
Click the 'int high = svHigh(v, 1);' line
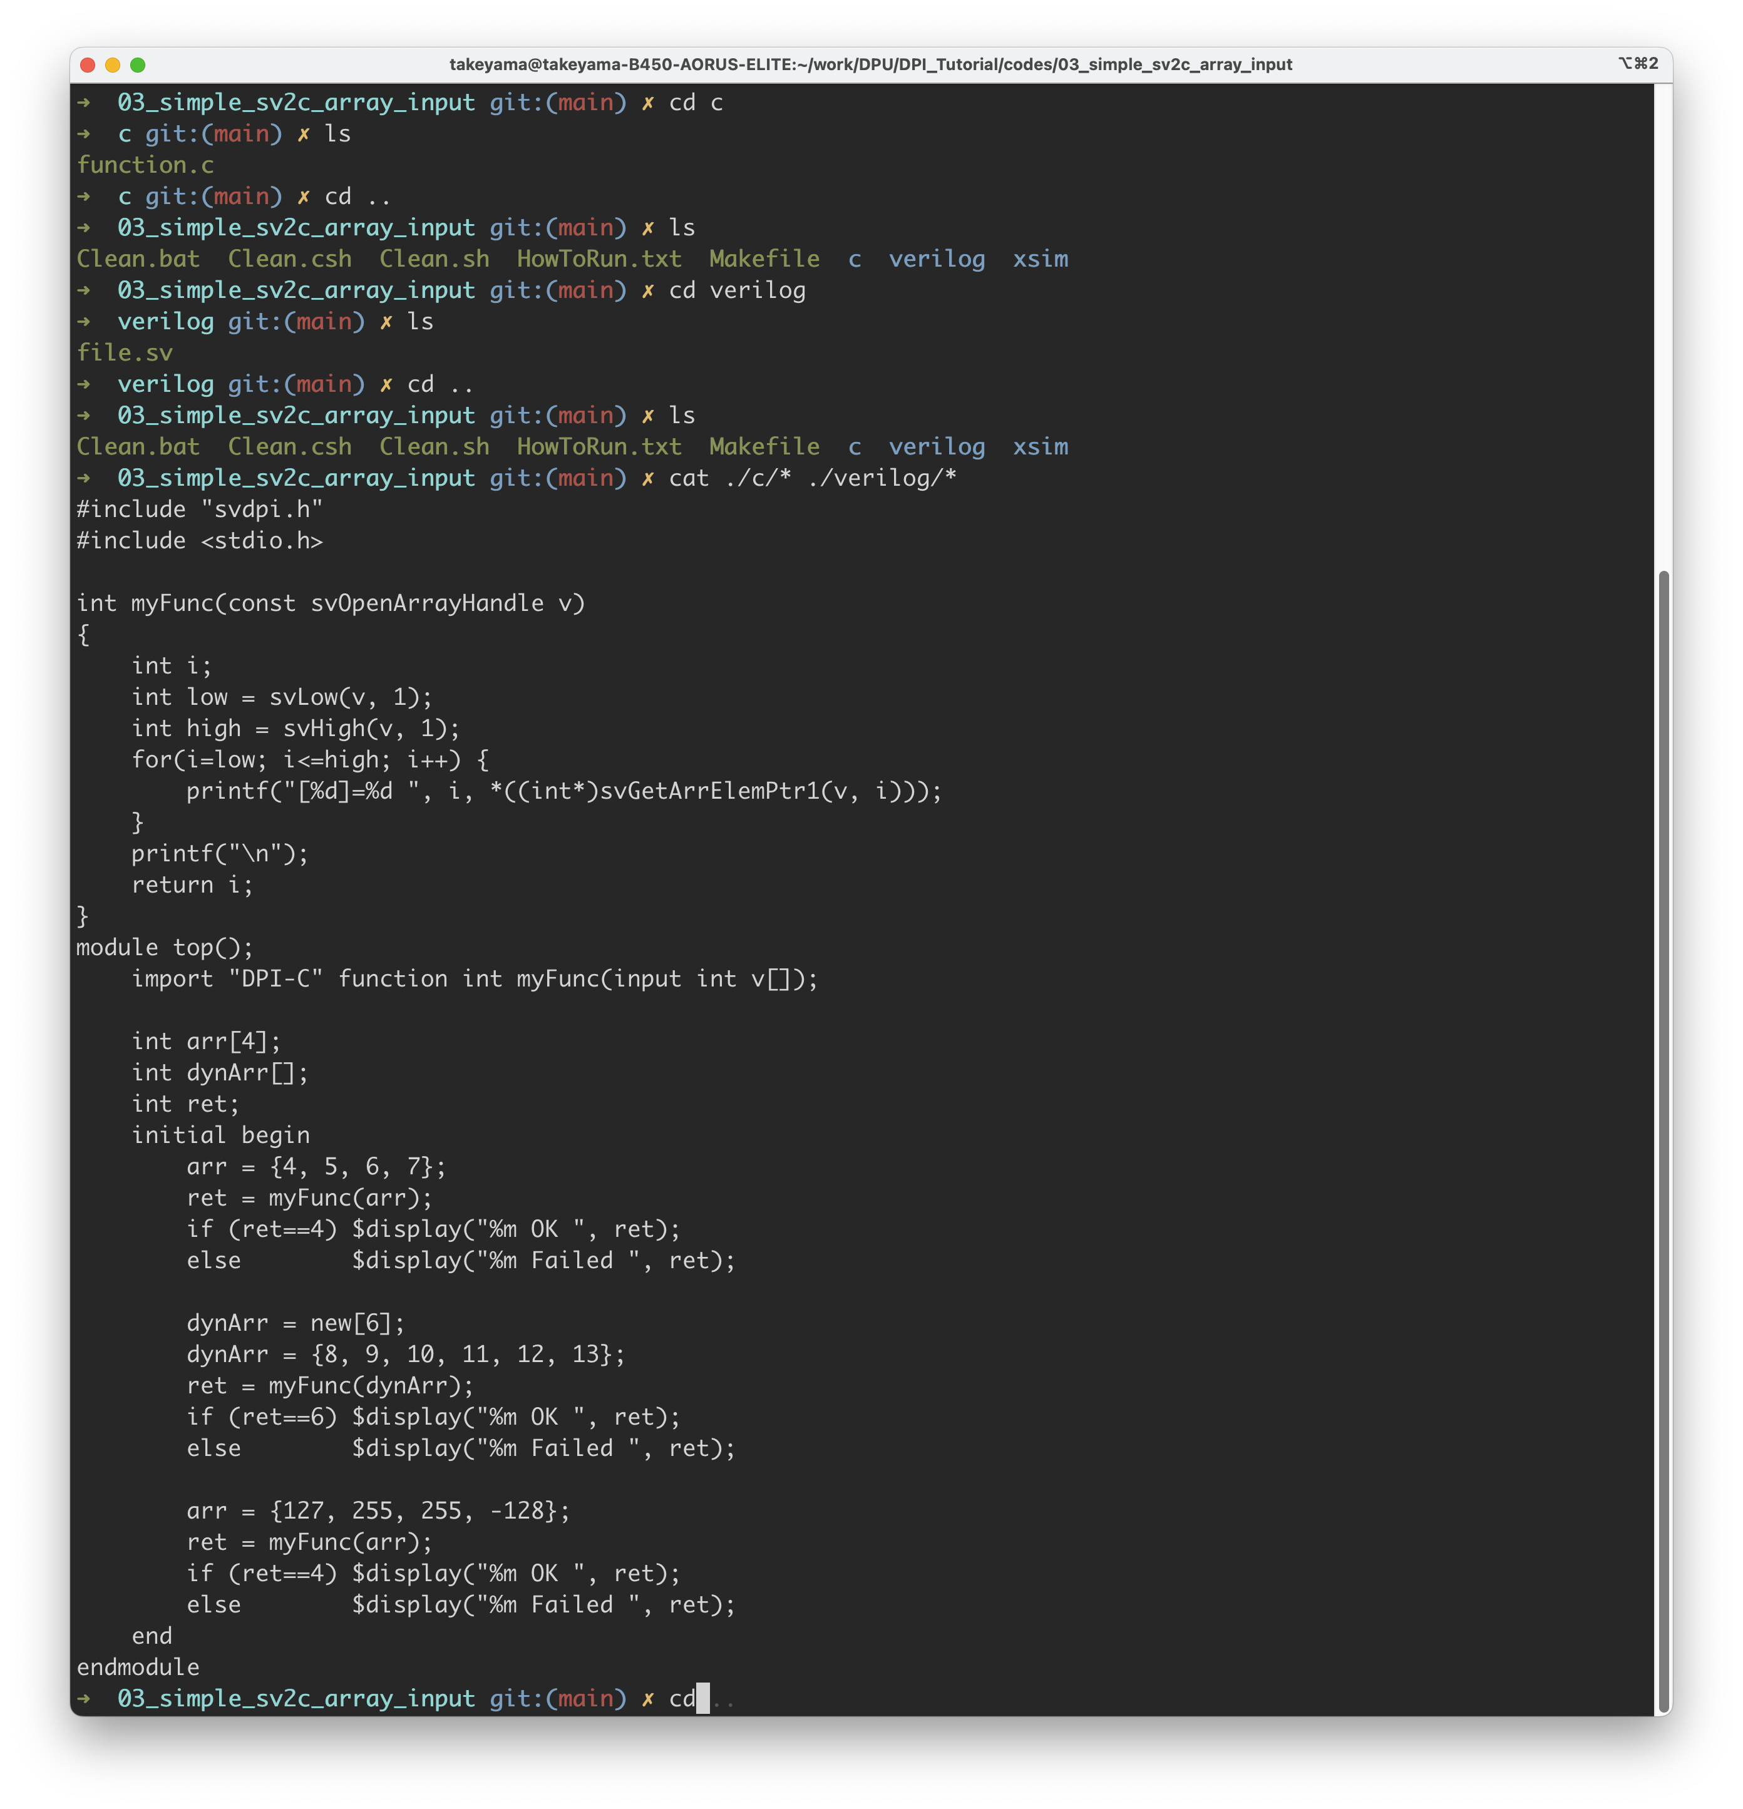(296, 728)
